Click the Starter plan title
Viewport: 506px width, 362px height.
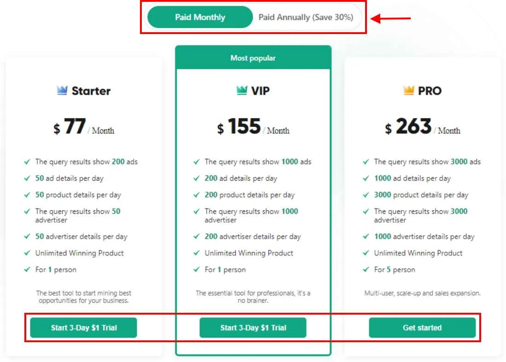coord(91,91)
